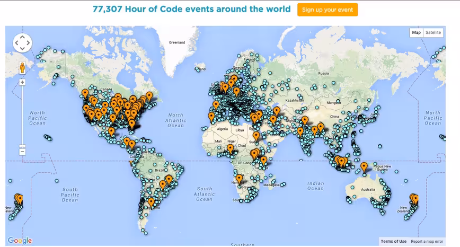460x247 pixels.
Task: Click the Libya label on the map
Action: click(240, 130)
